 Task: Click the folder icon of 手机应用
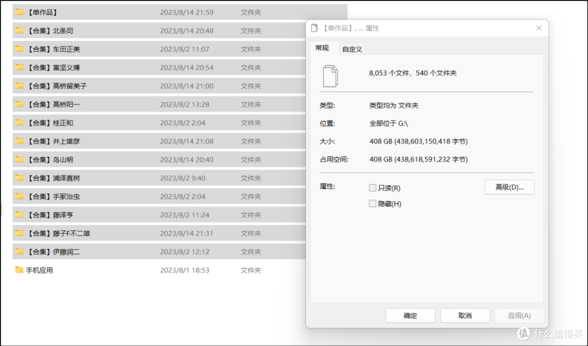coord(19,270)
